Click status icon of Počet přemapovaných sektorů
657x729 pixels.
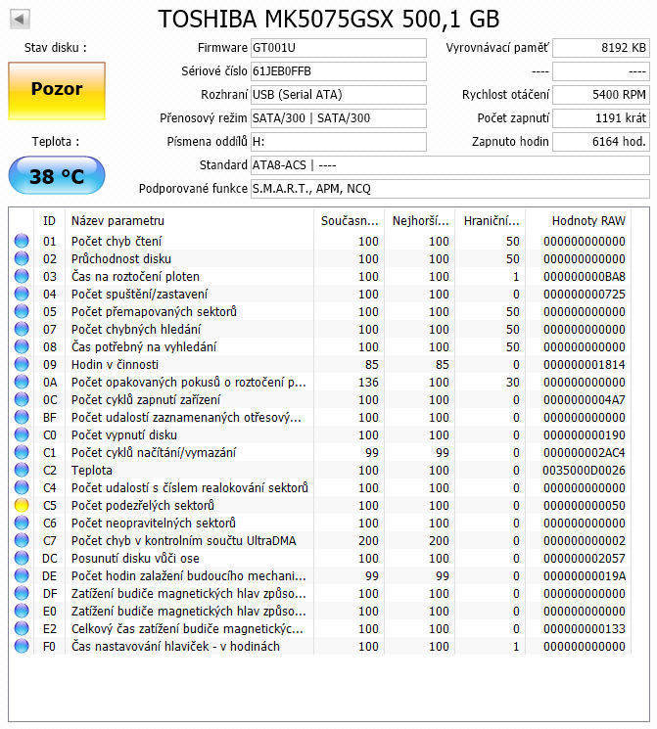coord(22,311)
